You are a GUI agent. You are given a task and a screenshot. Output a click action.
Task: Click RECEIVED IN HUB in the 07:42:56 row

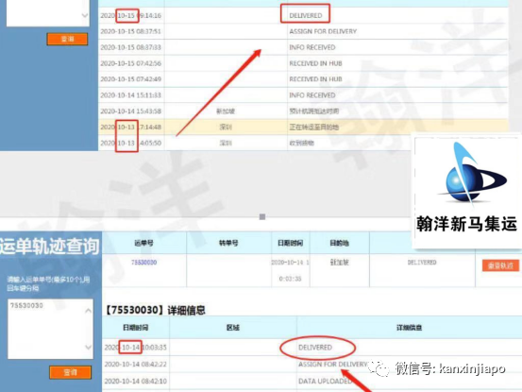pos(315,63)
